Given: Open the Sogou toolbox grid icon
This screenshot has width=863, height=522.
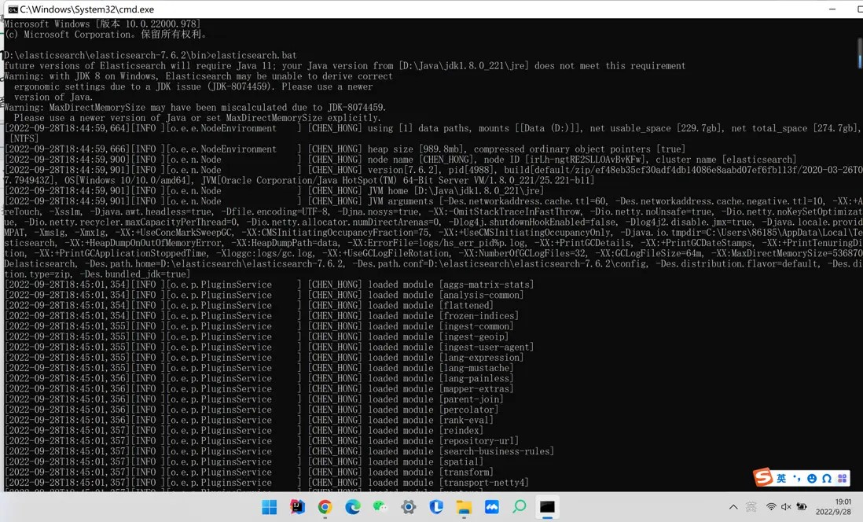Looking at the screenshot, I should tap(842, 479).
